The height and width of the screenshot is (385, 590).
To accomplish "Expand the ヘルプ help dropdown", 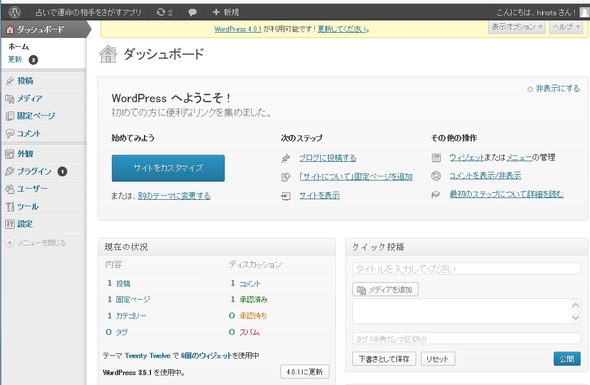I will tap(566, 27).
